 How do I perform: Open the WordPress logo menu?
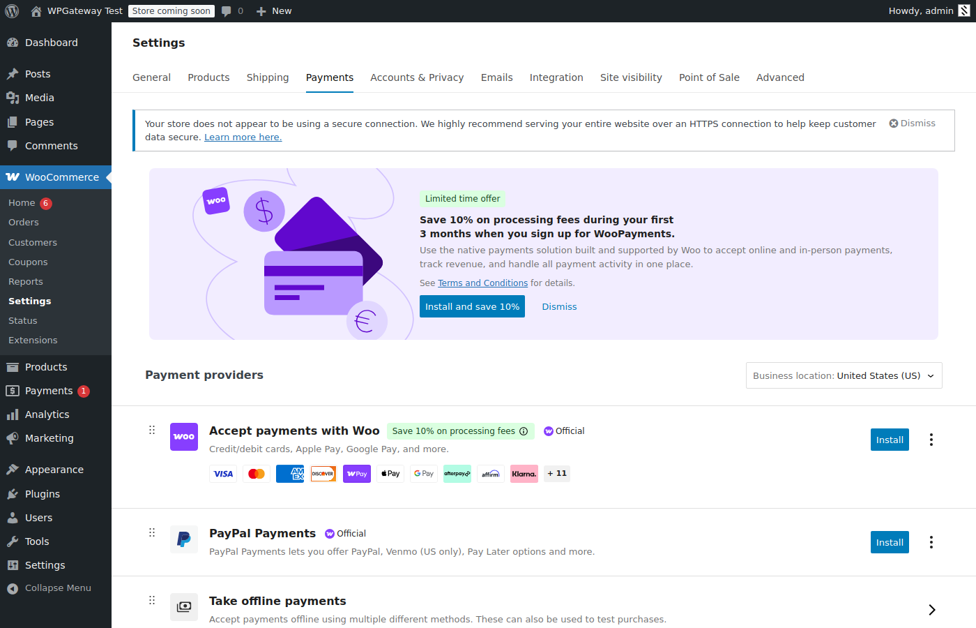[x=12, y=11]
